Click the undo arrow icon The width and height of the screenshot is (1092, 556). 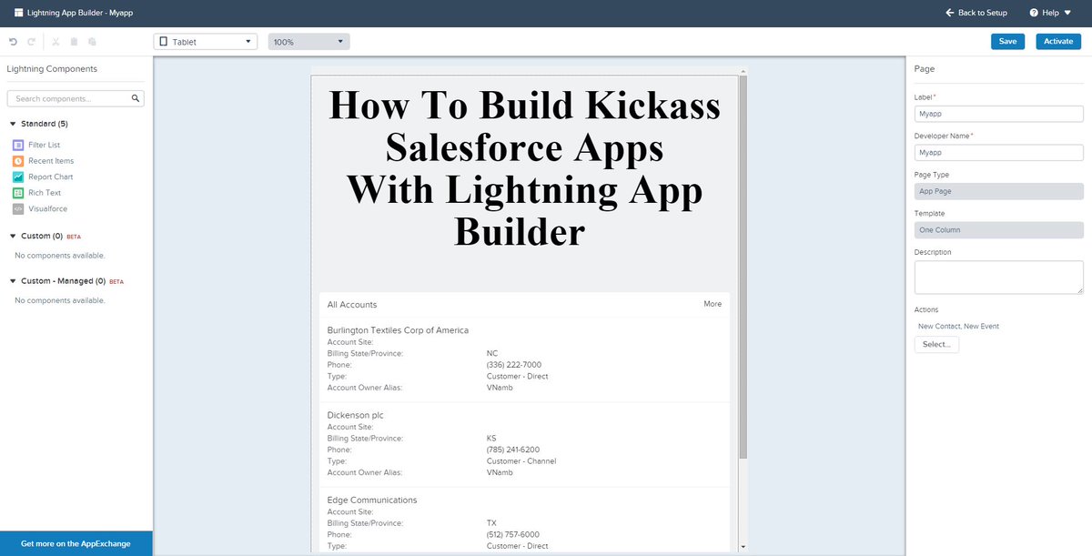coord(14,42)
